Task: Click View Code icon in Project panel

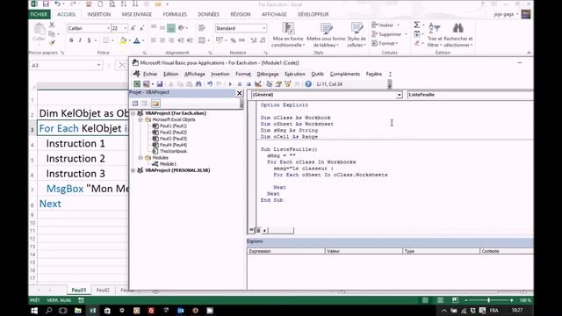Action: click(135, 104)
